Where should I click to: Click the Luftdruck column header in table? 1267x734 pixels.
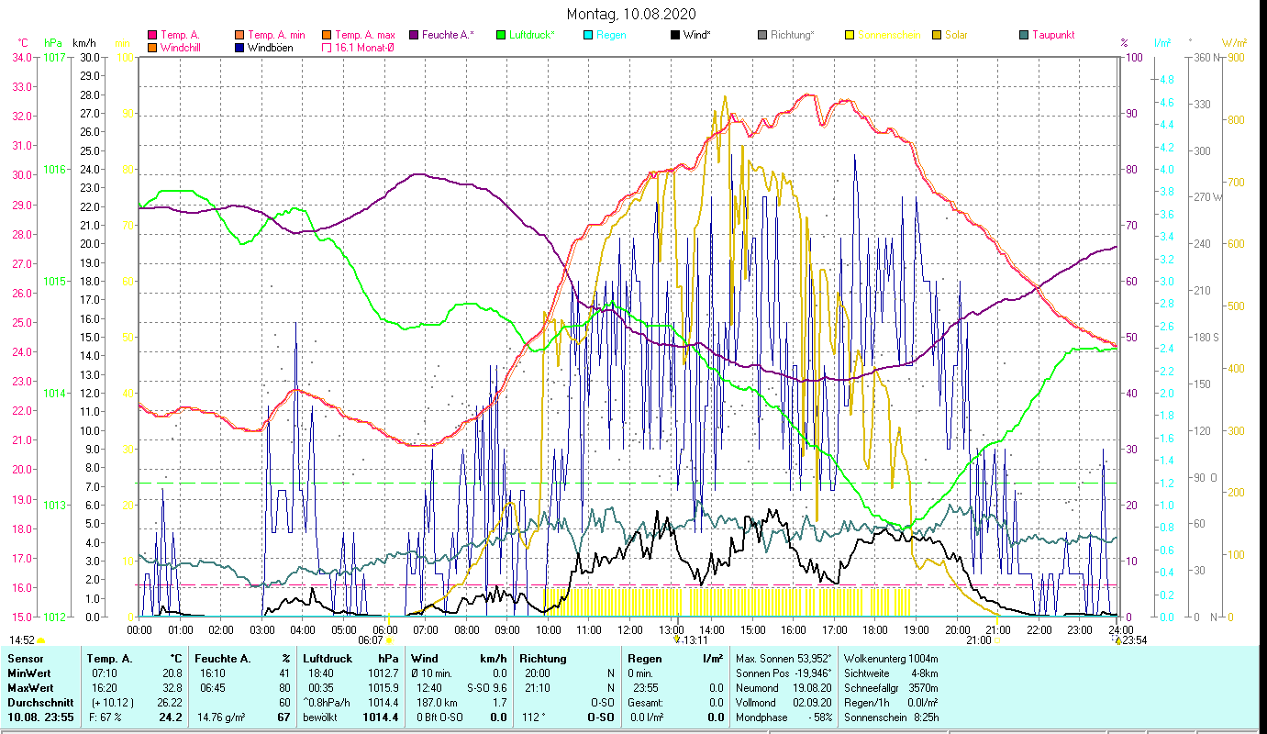pyautogui.click(x=328, y=658)
